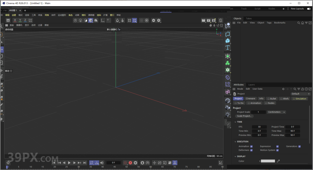
Task: Click the Light object icon
Action: tap(228, 114)
